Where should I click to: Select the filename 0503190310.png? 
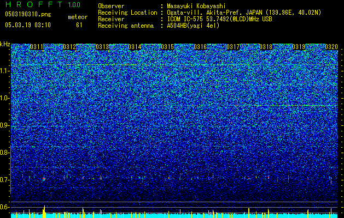(28, 14)
